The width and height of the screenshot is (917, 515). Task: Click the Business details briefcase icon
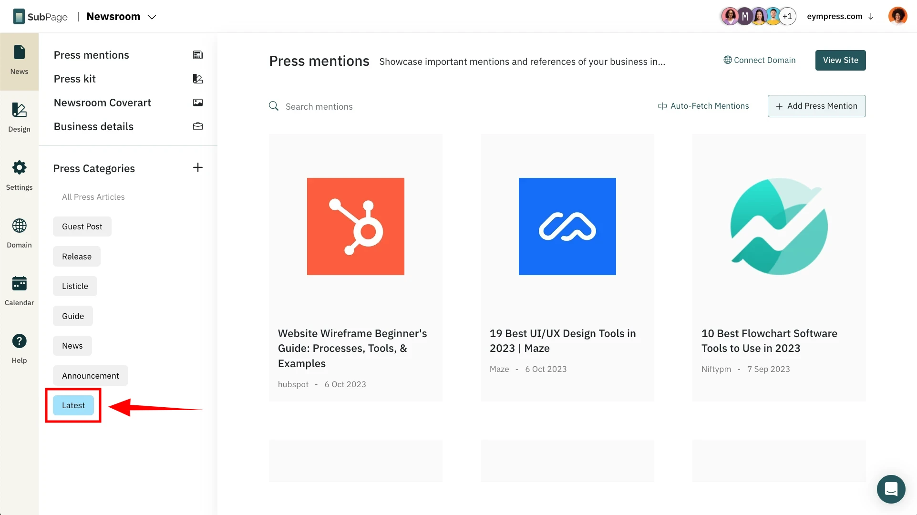coord(198,126)
